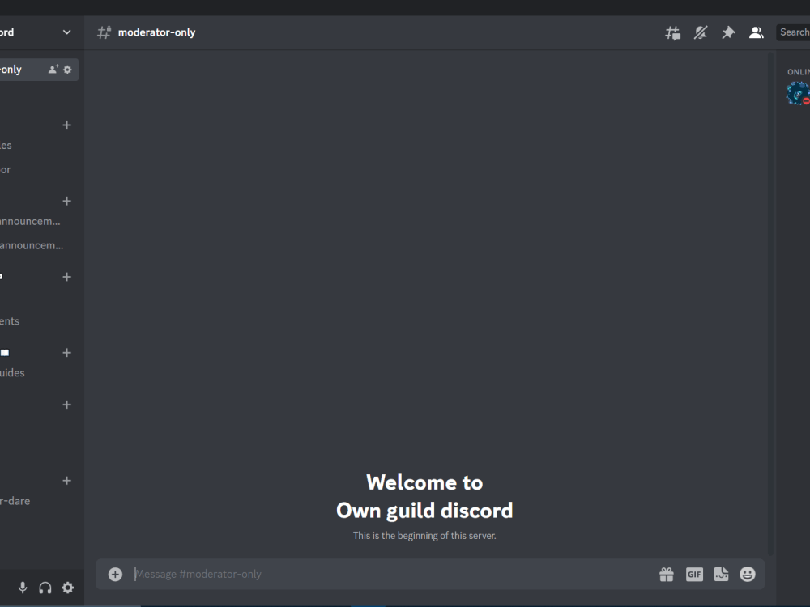The image size is (810, 607).
Task: Toggle the member list visibility
Action: 757,32
